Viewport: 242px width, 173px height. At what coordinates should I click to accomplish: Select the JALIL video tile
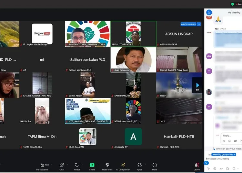coord(179,111)
